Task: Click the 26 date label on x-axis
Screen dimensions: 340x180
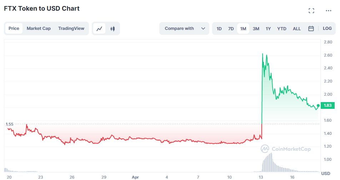Action: [72, 177]
